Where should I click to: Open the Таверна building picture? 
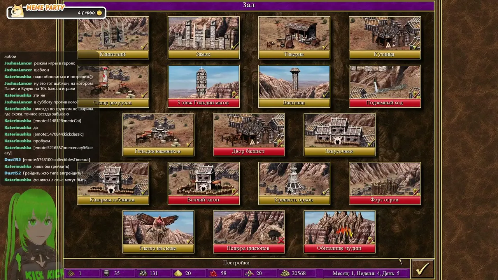(x=294, y=33)
